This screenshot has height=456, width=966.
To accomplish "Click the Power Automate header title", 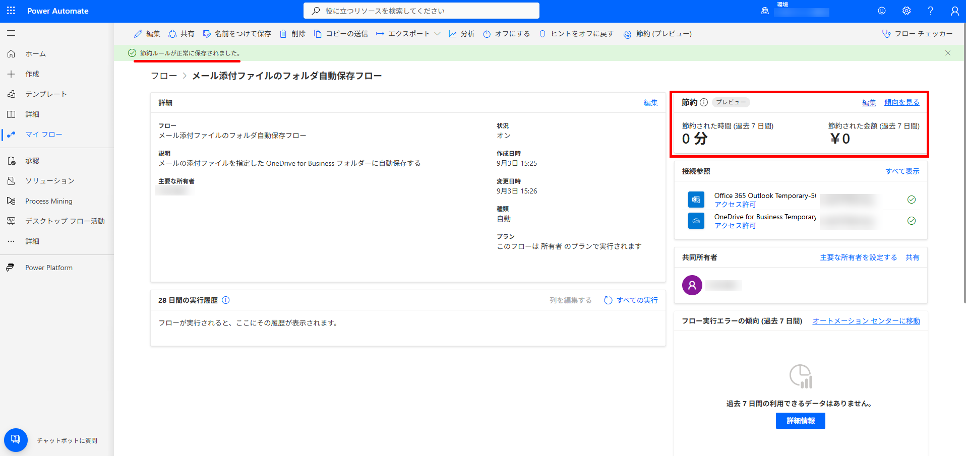I will click(58, 11).
